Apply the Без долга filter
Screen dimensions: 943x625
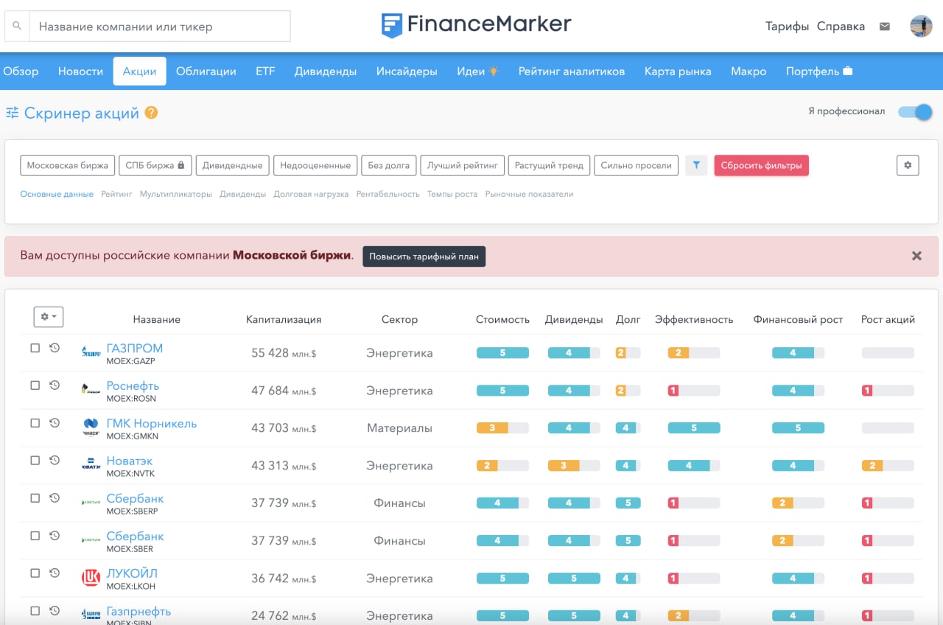pyautogui.click(x=389, y=165)
